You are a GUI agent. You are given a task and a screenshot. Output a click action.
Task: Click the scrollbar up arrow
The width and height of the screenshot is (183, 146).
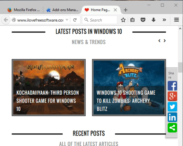pyautogui.click(x=180, y=29)
